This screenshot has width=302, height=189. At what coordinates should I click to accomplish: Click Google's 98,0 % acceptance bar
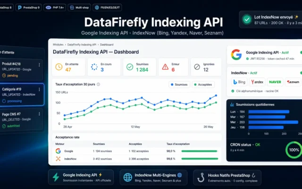click(200, 151)
